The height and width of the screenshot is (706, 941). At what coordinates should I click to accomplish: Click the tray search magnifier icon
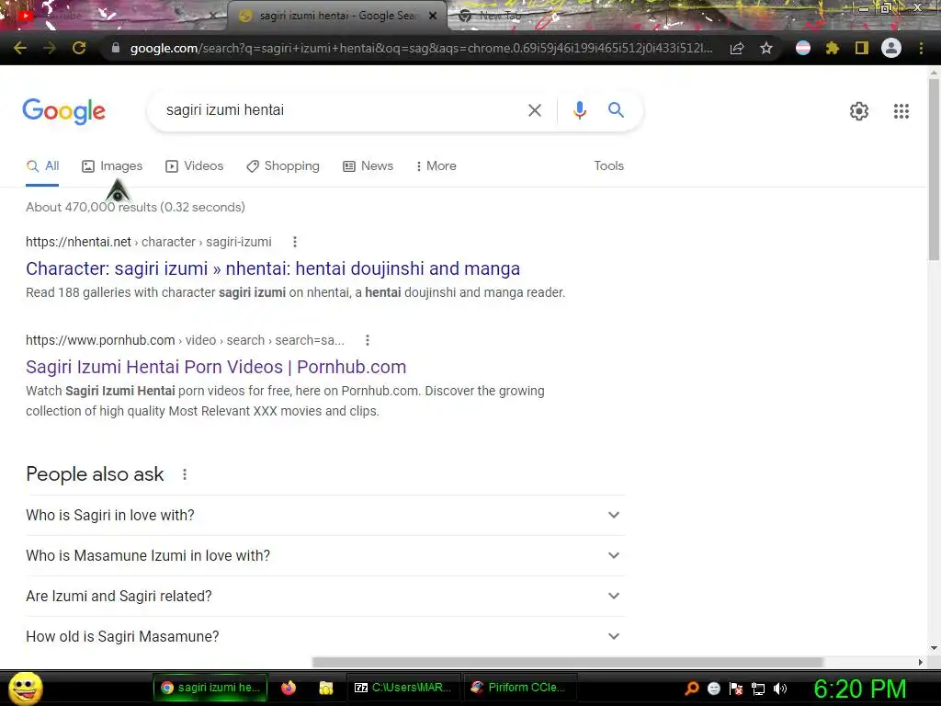click(692, 689)
